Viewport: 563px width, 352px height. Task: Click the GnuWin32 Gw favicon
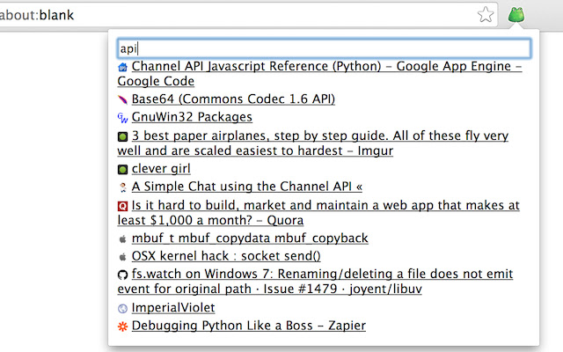coord(122,117)
